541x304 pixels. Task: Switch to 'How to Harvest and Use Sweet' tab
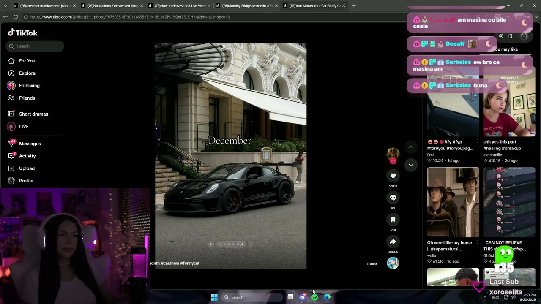point(178,6)
